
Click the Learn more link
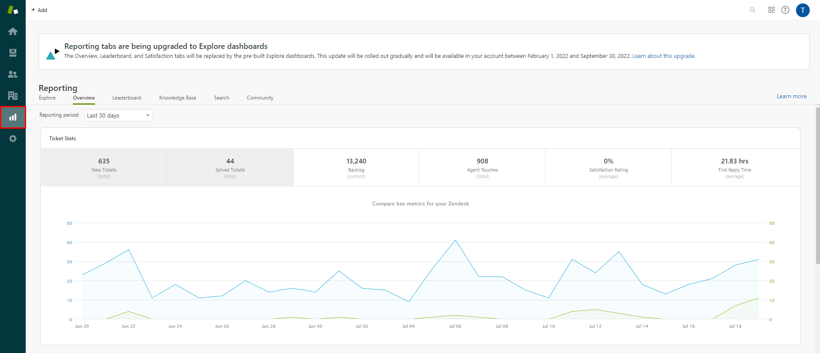click(792, 97)
